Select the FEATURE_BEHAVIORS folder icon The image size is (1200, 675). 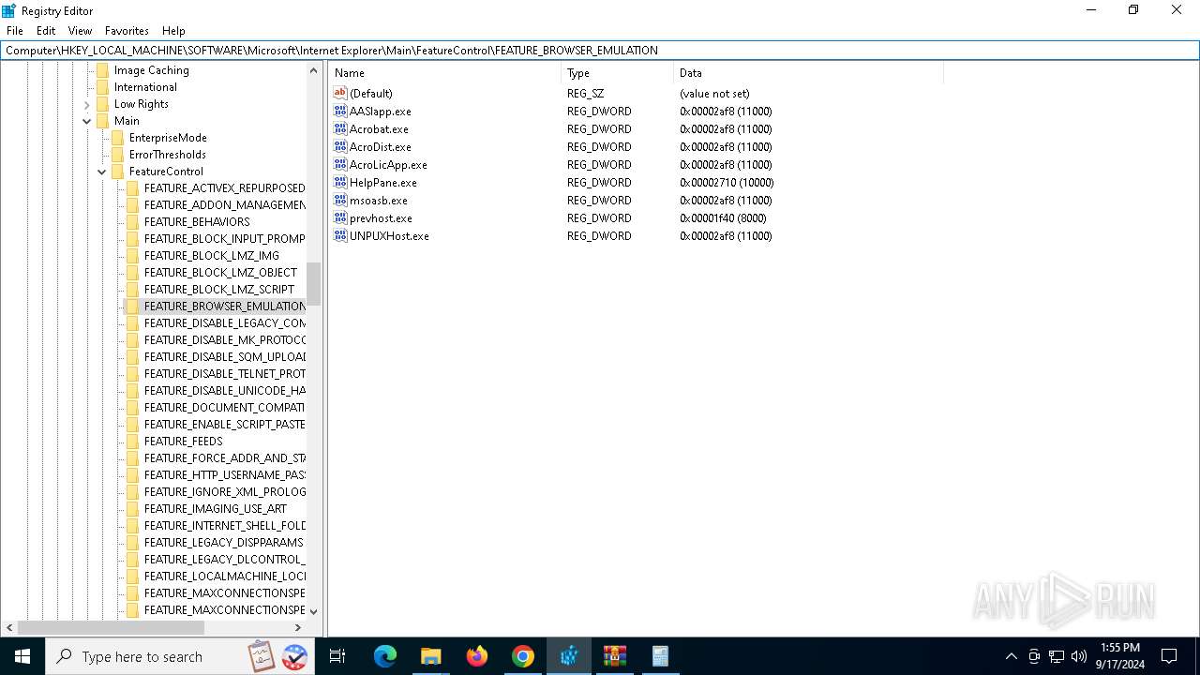pyautogui.click(x=132, y=222)
